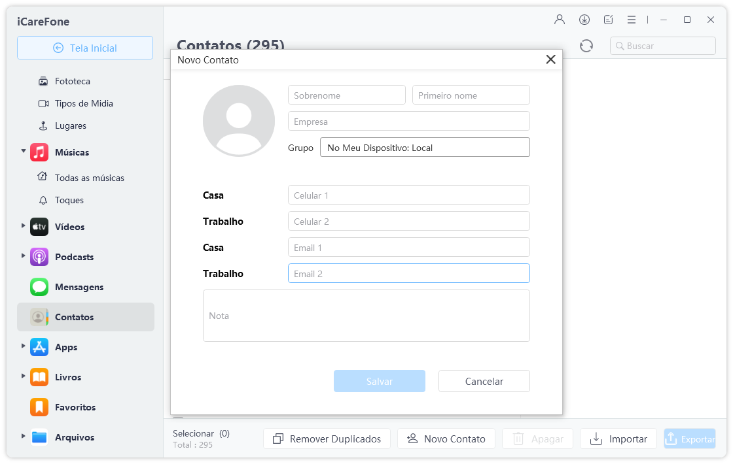Expand the Livros section arrow
This screenshot has height=464, width=733.
[24, 376]
